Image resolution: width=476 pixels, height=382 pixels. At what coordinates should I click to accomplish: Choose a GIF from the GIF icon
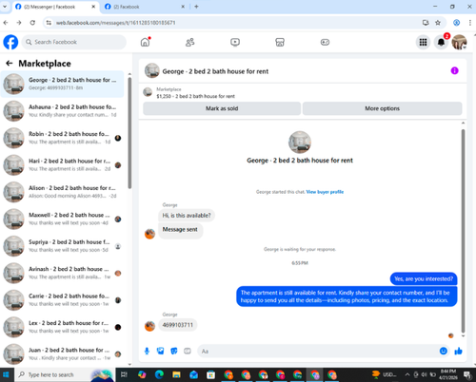(188, 351)
